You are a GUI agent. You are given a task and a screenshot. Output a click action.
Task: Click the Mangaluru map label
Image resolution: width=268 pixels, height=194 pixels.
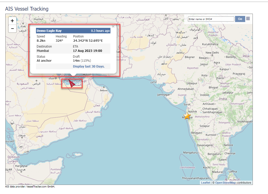click(190, 153)
